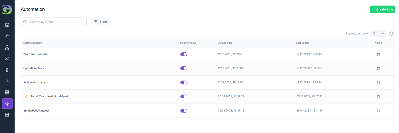Open Tag → Team Lead Jim Helpert rule
This screenshot has height=133, width=399.
click(49, 97)
